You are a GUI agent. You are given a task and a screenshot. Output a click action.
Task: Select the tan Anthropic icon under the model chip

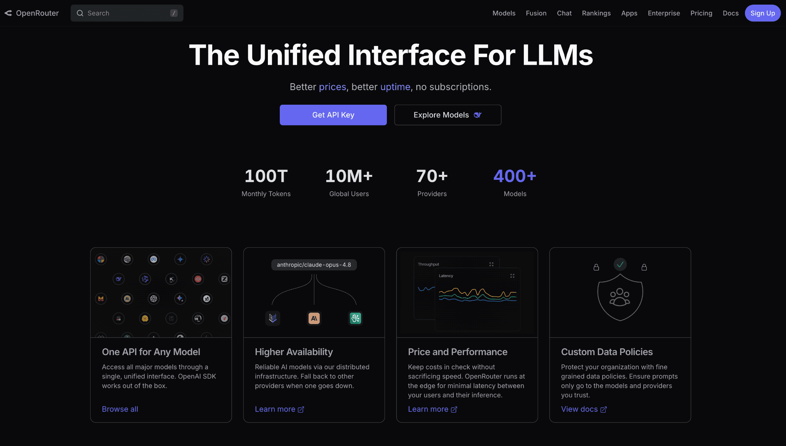click(x=314, y=318)
